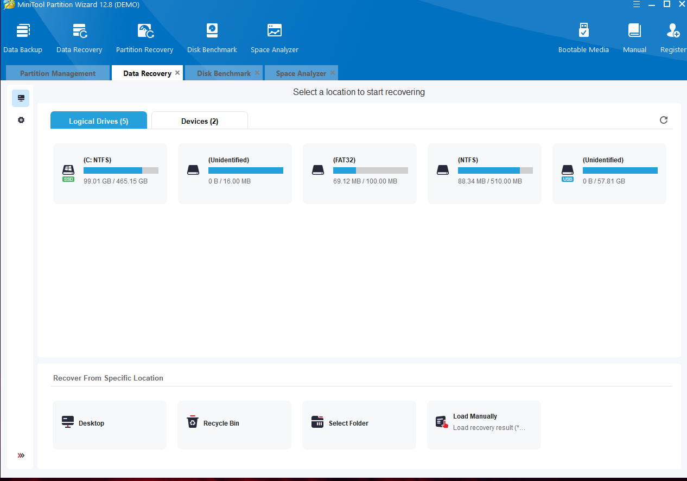The image size is (687, 481).
Task: Switch to the Disk Benchmark tab
Action: point(224,73)
